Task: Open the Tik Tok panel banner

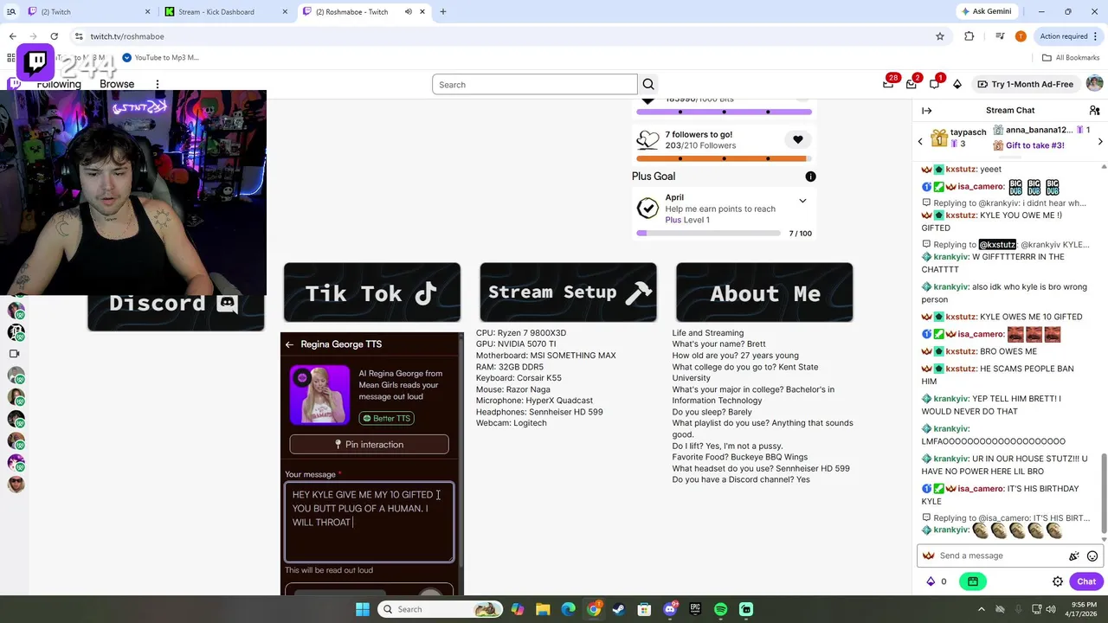Action: tap(372, 292)
